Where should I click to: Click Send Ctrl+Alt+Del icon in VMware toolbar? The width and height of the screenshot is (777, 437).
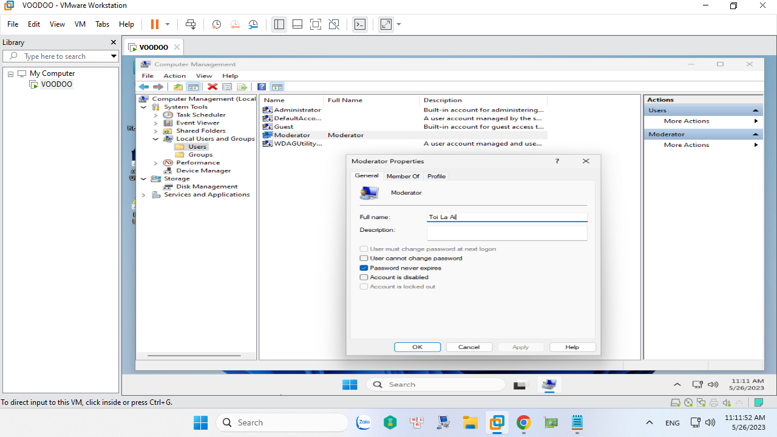coord(191,24)
